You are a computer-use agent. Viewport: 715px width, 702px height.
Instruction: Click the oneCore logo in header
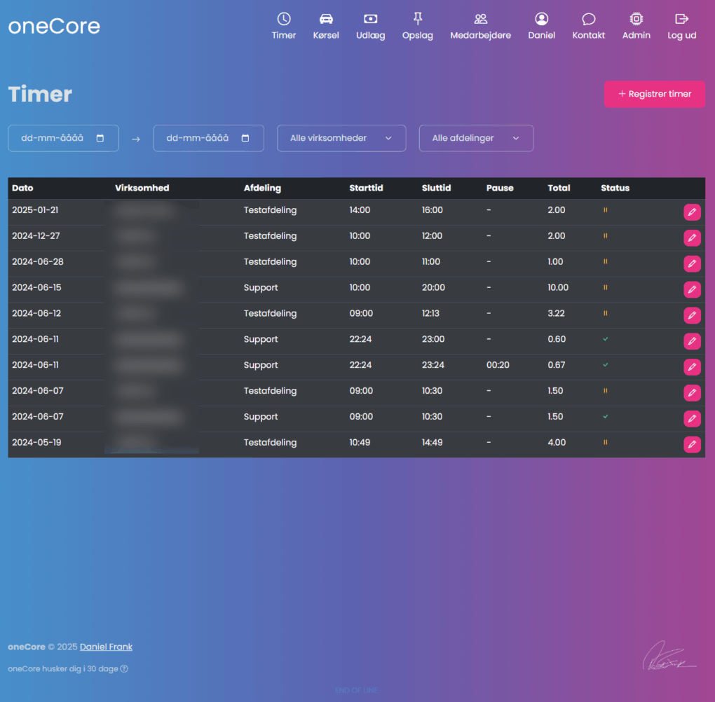pyautogui.click(x=54, y=27)
